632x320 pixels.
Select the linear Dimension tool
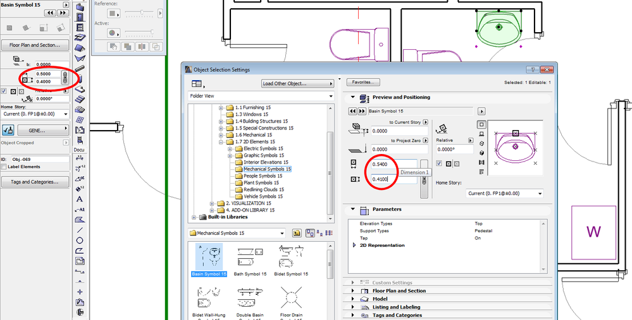point(80,158)
